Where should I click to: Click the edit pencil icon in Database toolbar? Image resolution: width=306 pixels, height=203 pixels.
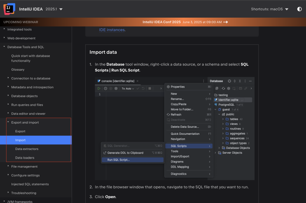(246, 88)
